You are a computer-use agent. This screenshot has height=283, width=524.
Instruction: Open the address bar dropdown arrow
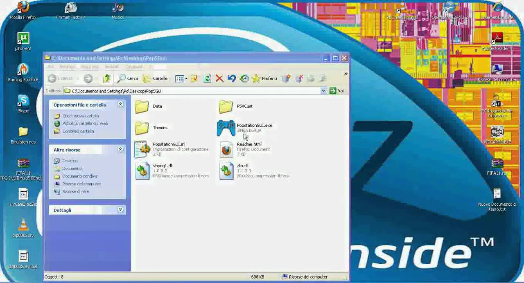click(323, 91)
